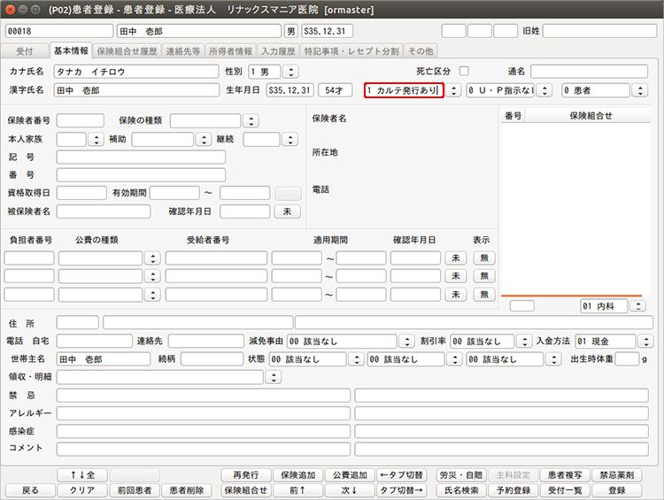
Task: Focus the 保険者番号 input field
Action: click(x=80, y=120)
